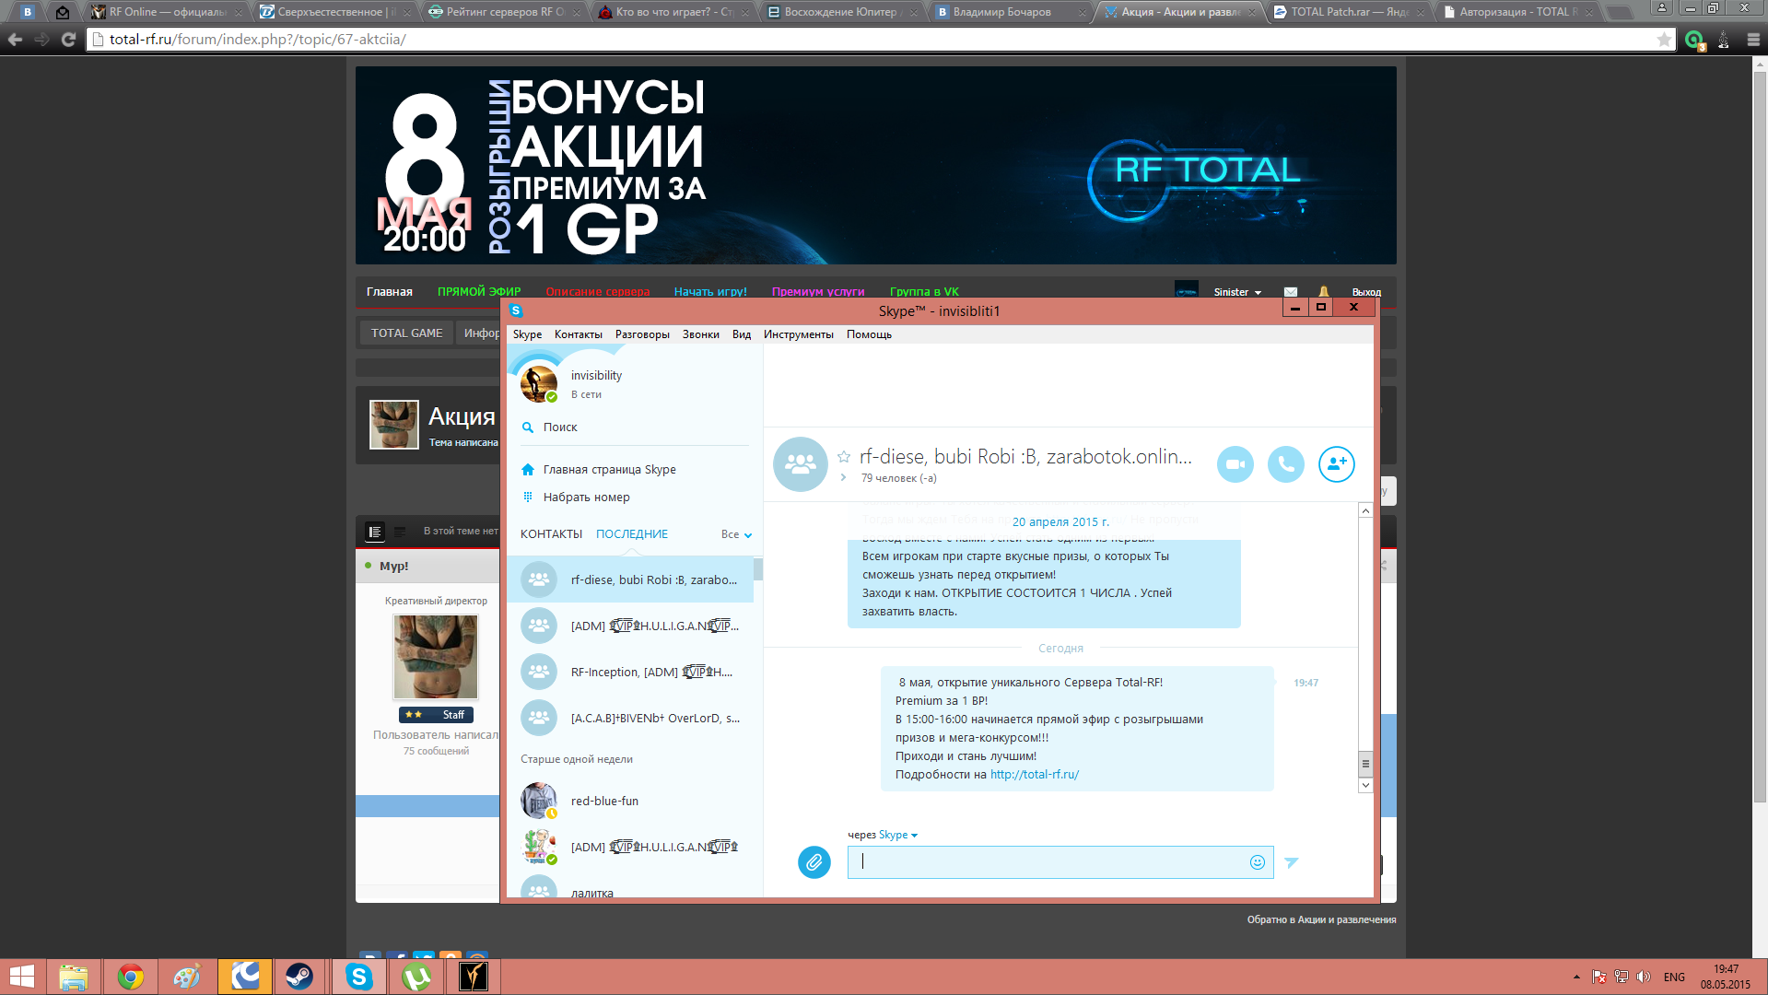The image size is (1768, 995).
Task: Start a video call in the Skype group chat
Action: [x=1235, y=464]
